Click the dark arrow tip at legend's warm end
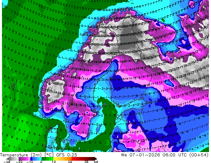This screenshot has width=211, height=163. pyautogui.click(x=96, y=159)
